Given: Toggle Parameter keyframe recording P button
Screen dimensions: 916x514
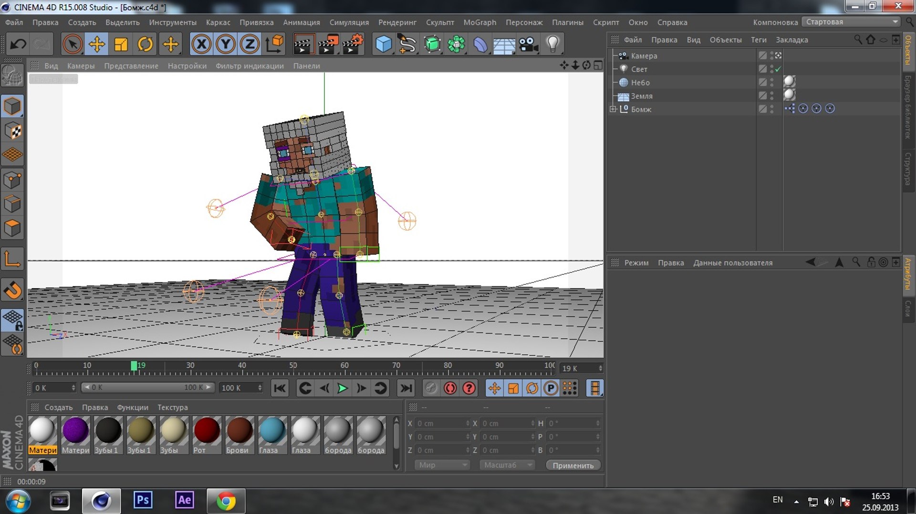Looking at the screenshot, I should click(551, 388).
